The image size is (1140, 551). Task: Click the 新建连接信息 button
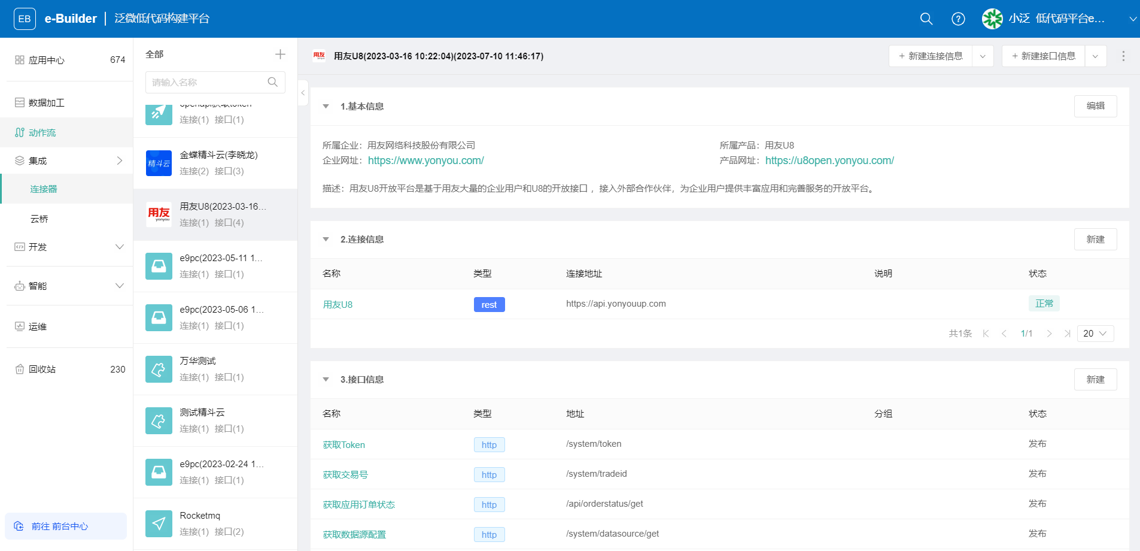(931, 56)
